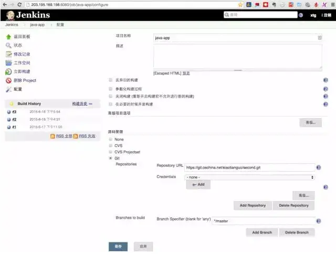Click the Add Repository button
Image resolution: width=336 pixels, height=255 pixels.
pyautogui.click(x=253, y=206)
